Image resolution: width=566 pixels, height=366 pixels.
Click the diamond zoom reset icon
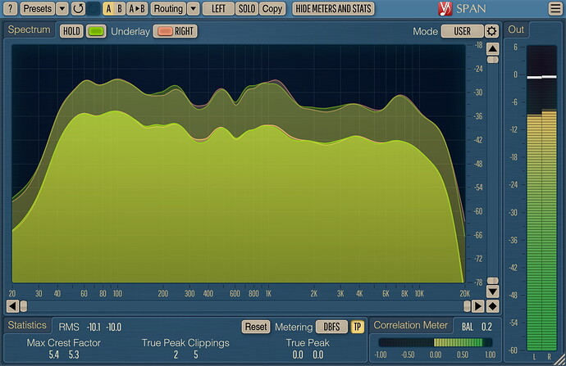(492, 305)
